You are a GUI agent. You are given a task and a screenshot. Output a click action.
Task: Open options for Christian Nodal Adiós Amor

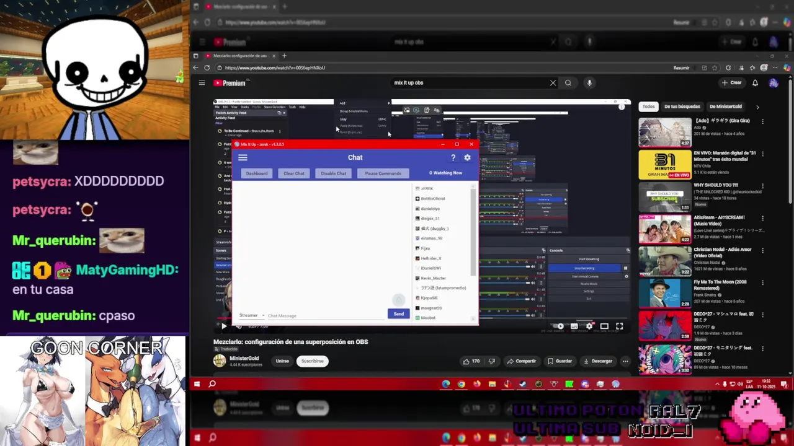coord(762,250)
